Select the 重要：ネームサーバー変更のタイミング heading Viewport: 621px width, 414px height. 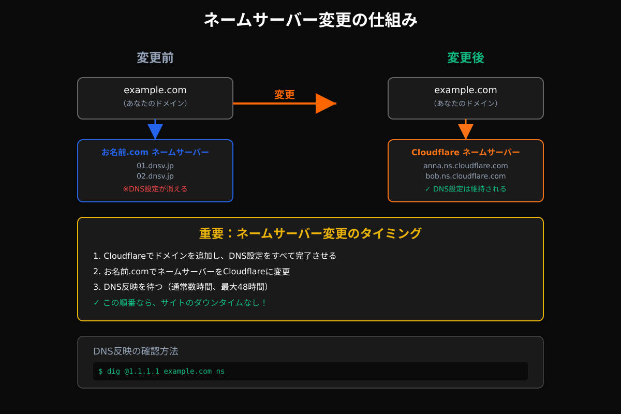pos(310,233)
